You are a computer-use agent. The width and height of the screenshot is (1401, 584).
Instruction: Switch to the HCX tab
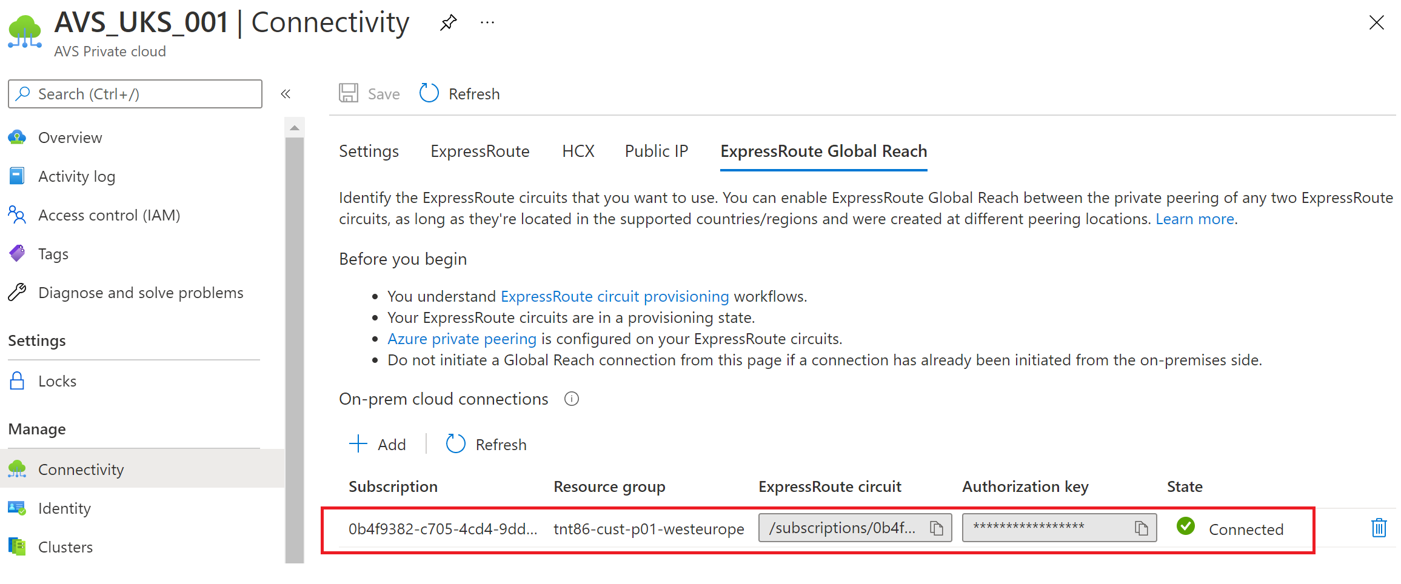click(578, 151)
